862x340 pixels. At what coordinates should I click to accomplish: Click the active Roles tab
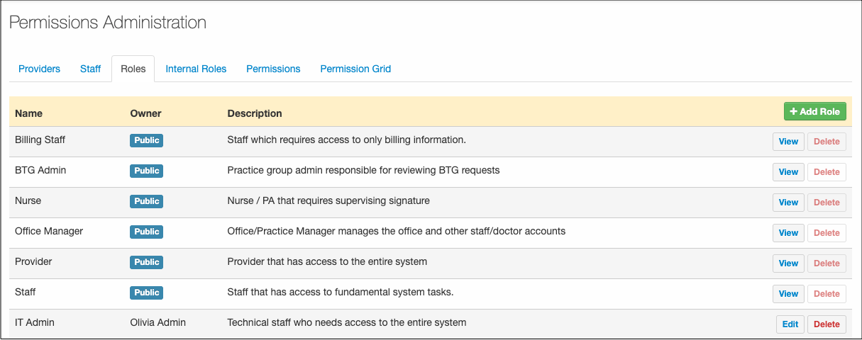[133, 69]
